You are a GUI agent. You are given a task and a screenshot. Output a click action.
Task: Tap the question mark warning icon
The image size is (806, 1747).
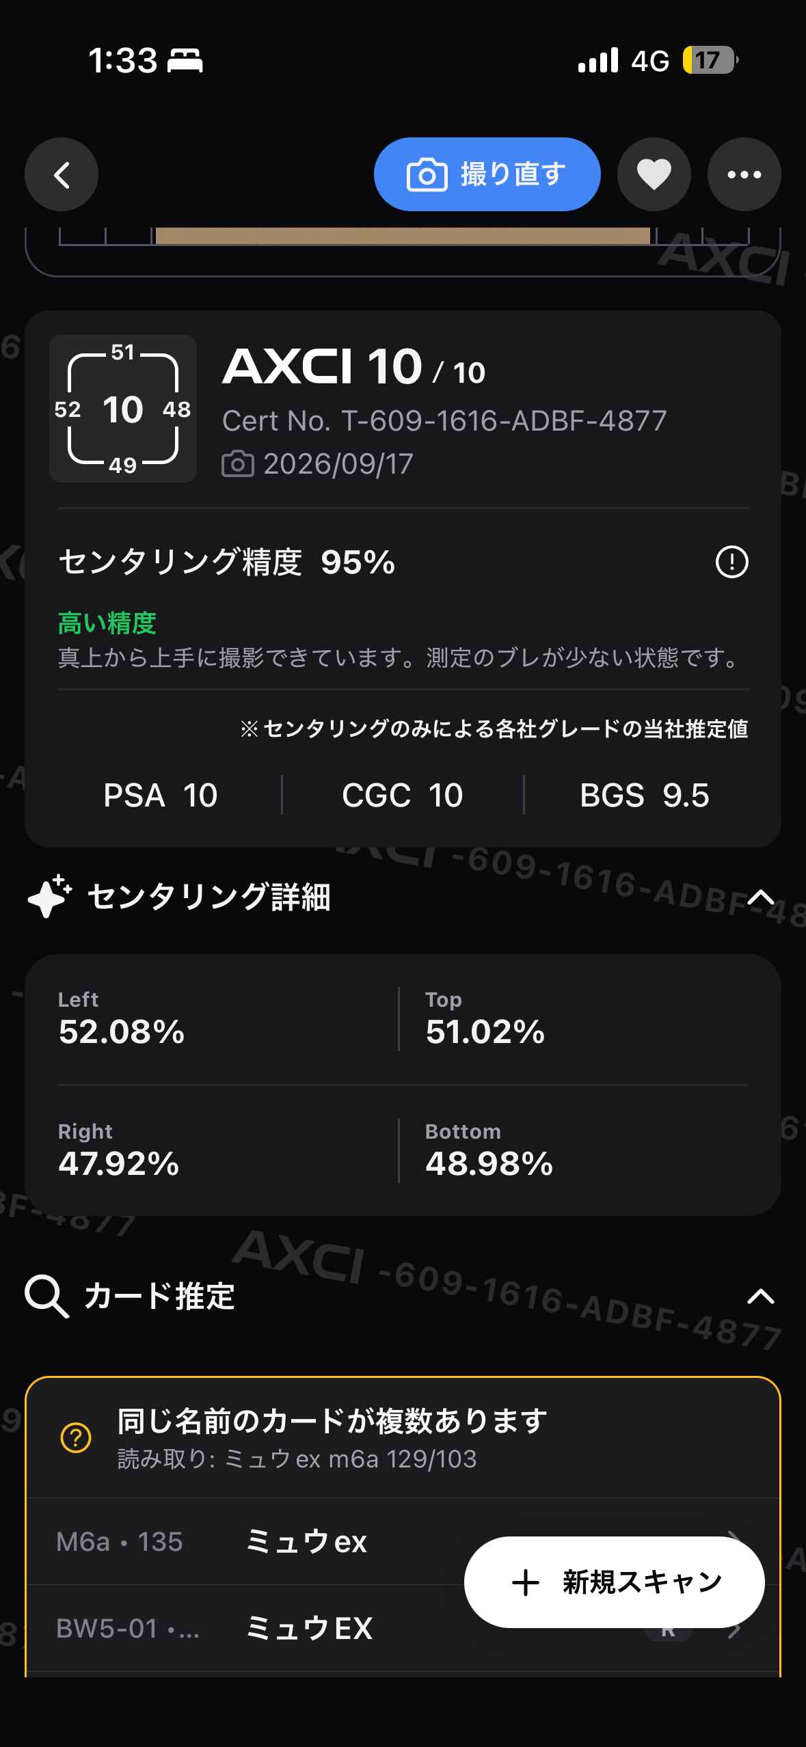click(76, 1438)
